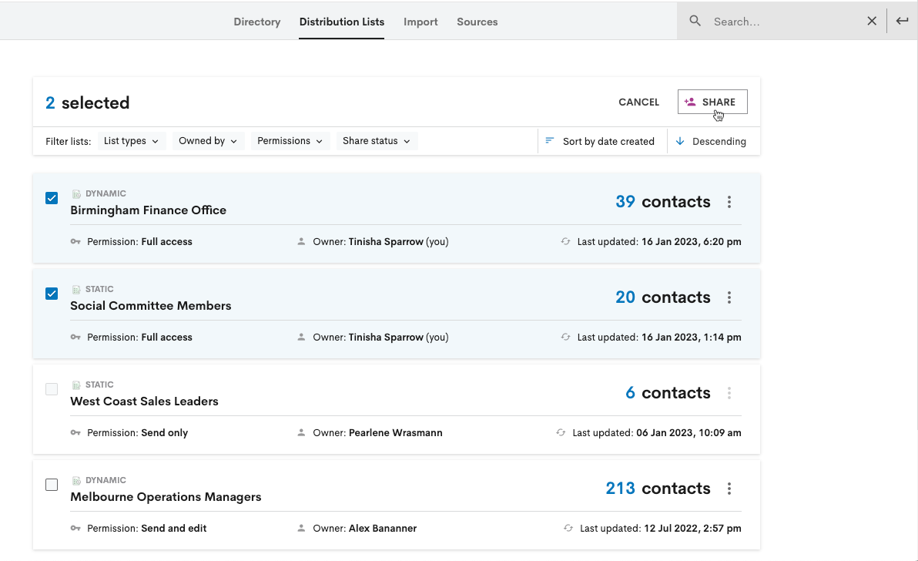Click the sort lines icon next to Sort by date created
The image size is (918, 561).
pyautogui.click(x=549, y=140)
